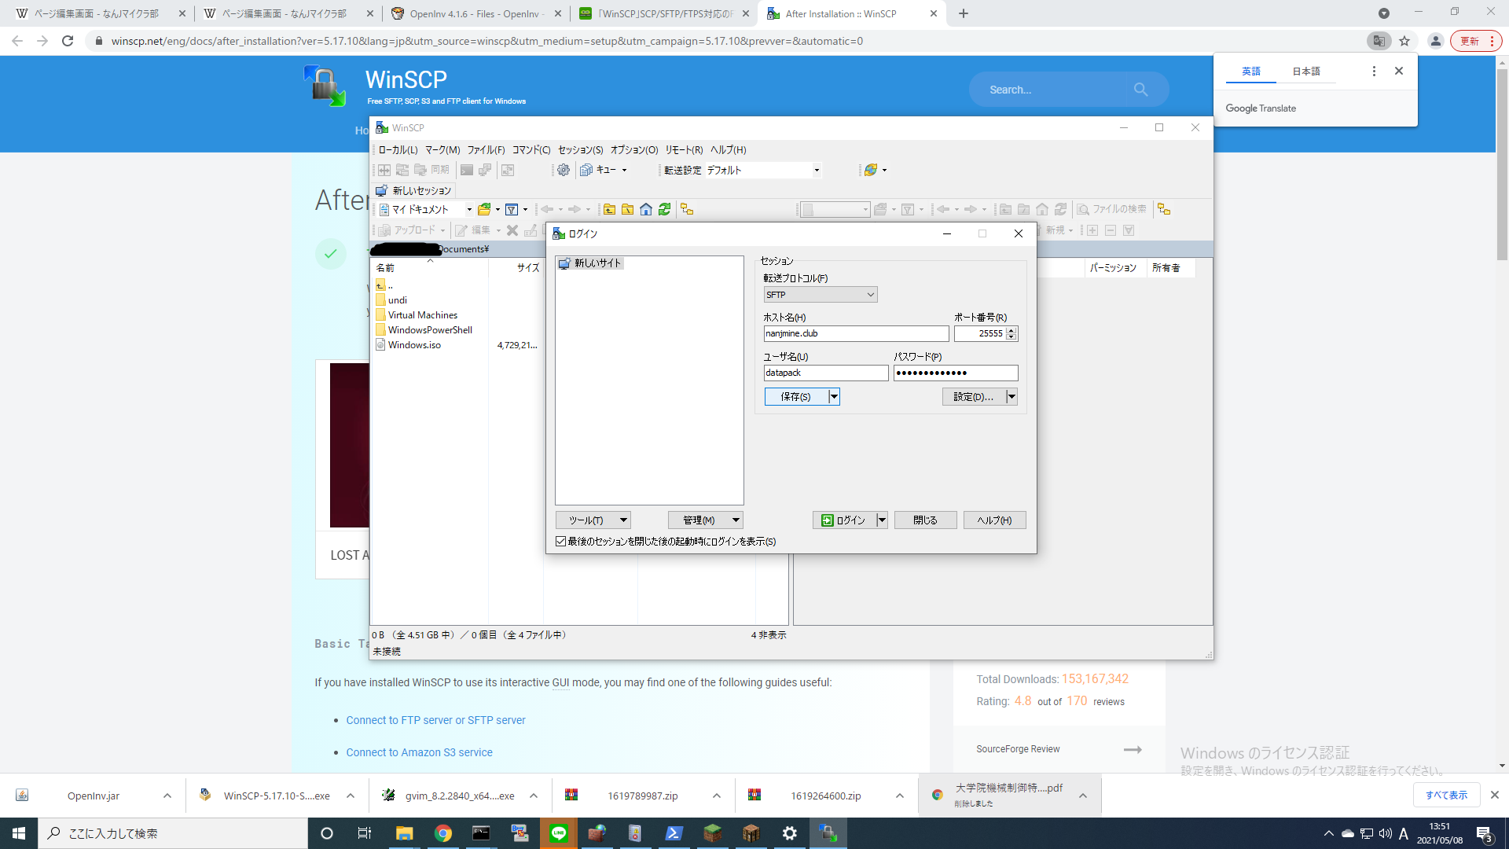Click the local filter icon

(512, 209)
